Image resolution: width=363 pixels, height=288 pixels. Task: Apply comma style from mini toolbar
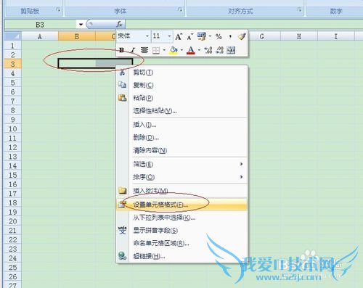230,36
